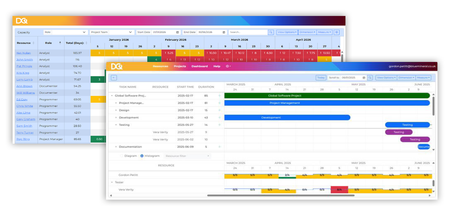Screen dimensions: 451x212
Task: Open the End Date calendar picker icon
Action: tap(224, 32)
